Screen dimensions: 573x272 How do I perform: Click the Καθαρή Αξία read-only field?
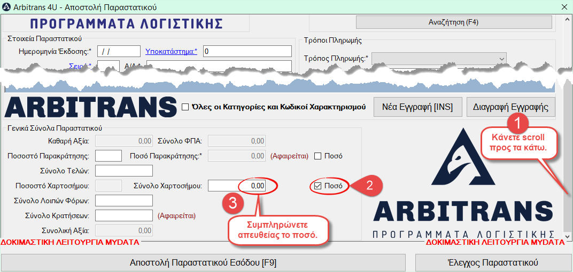click(x=123, y=141)
